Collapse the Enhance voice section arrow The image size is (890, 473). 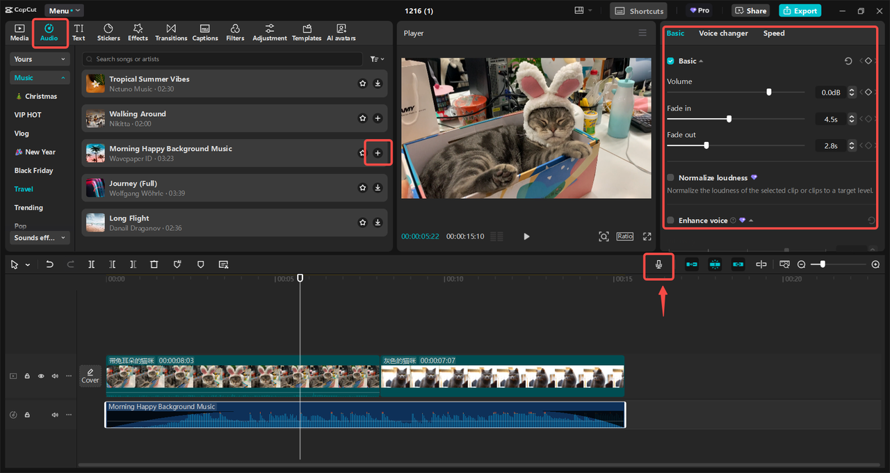point(751,221)
